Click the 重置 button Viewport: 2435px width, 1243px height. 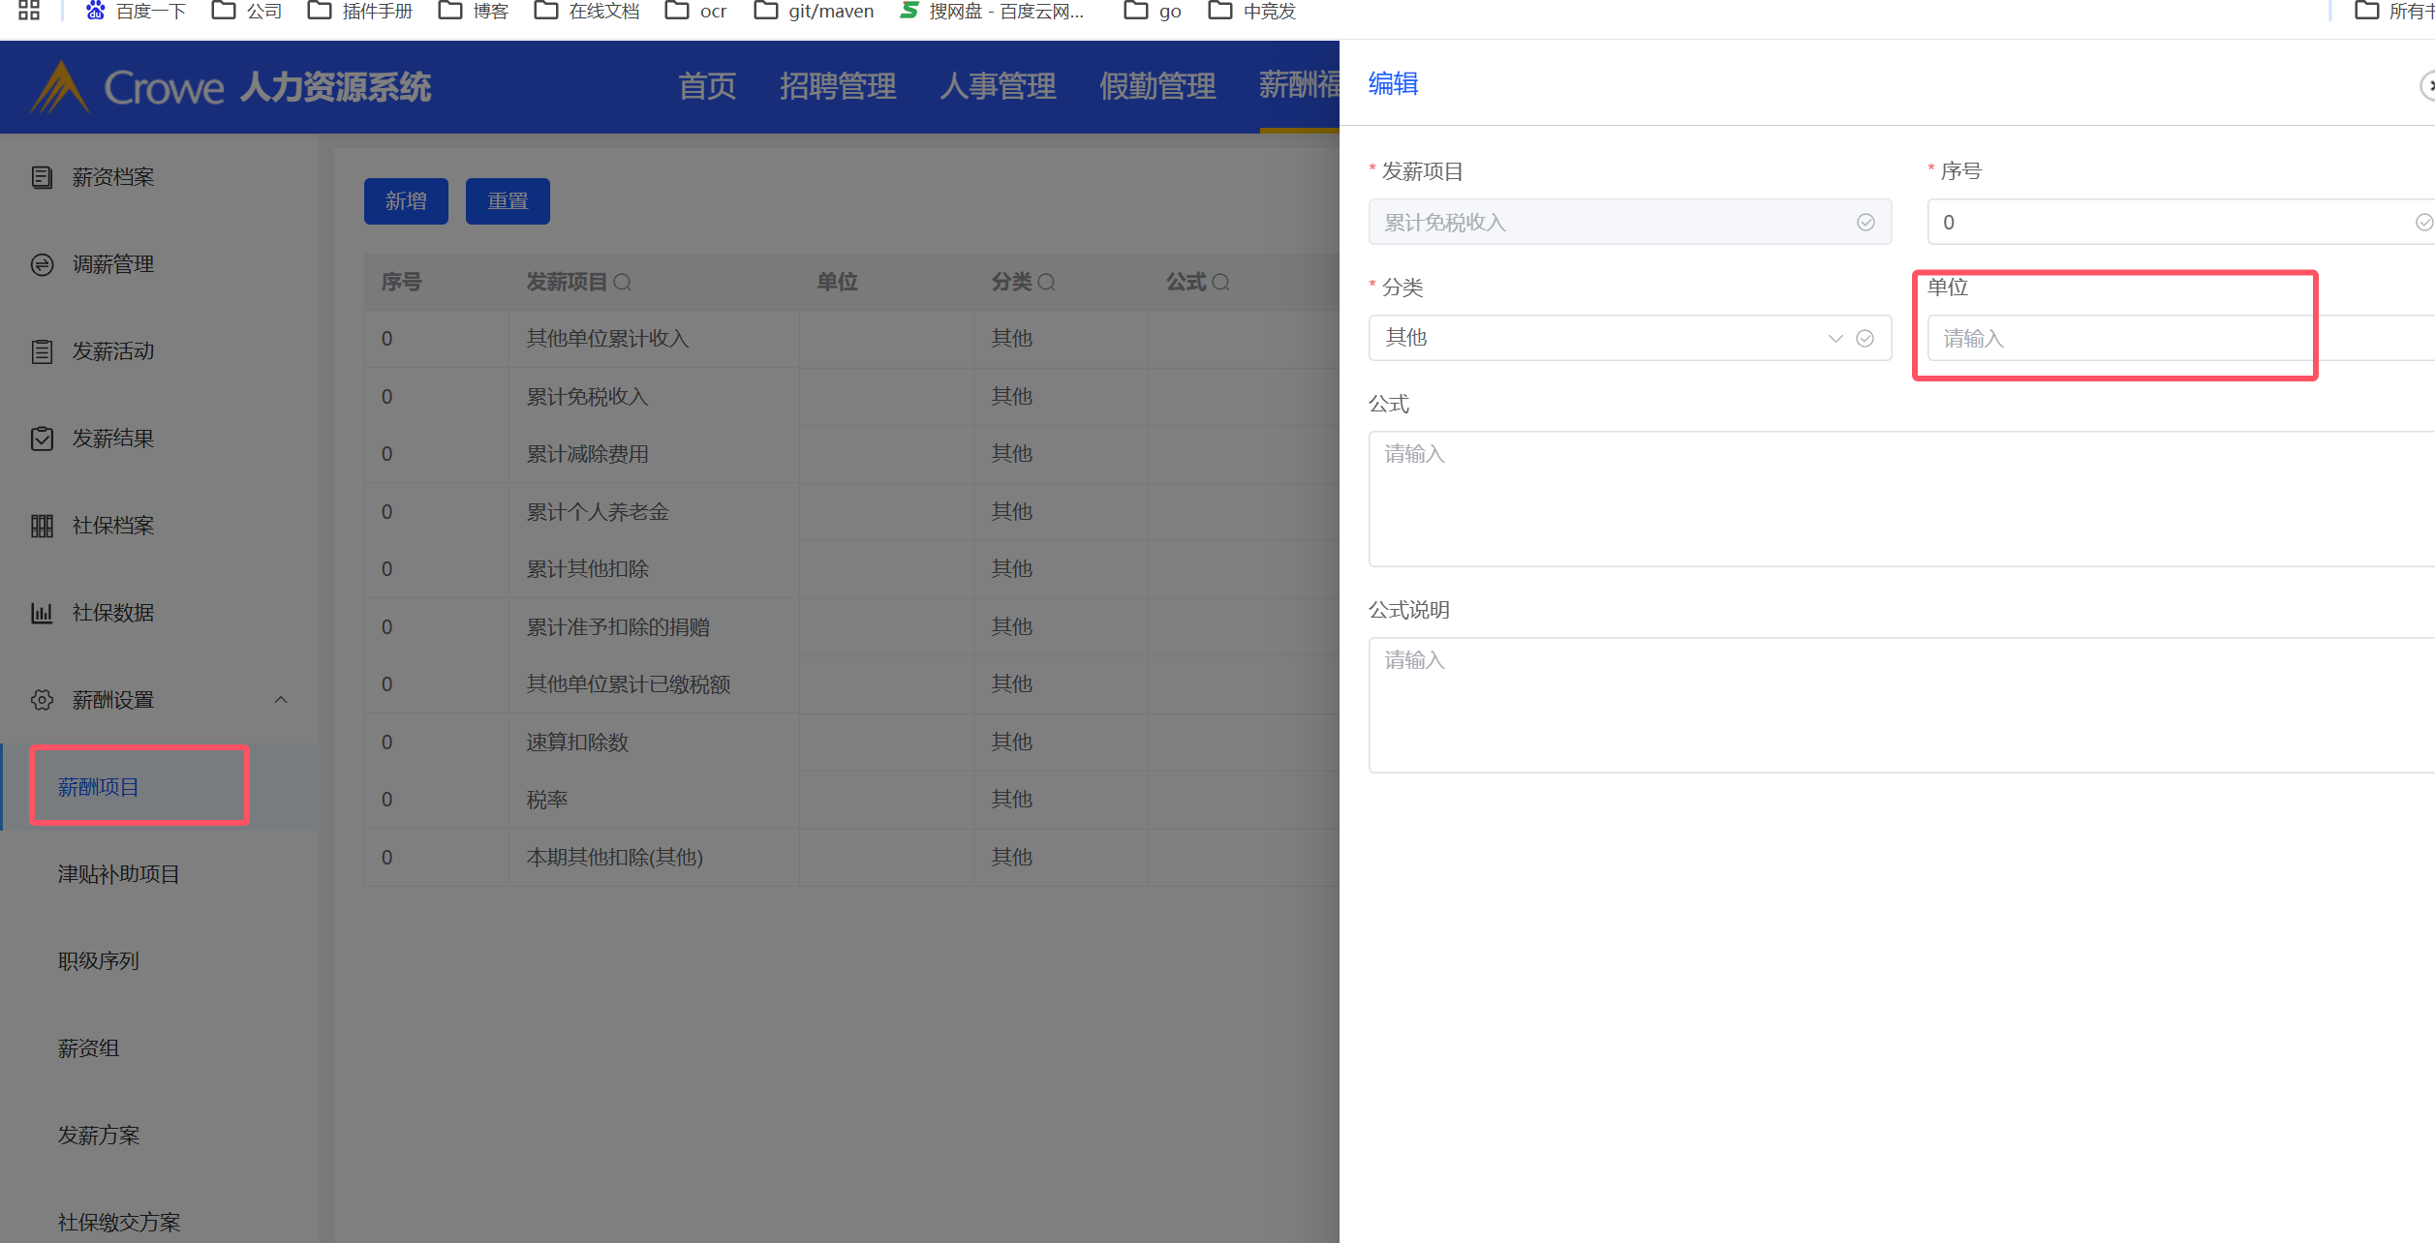[x=508, y=201]
